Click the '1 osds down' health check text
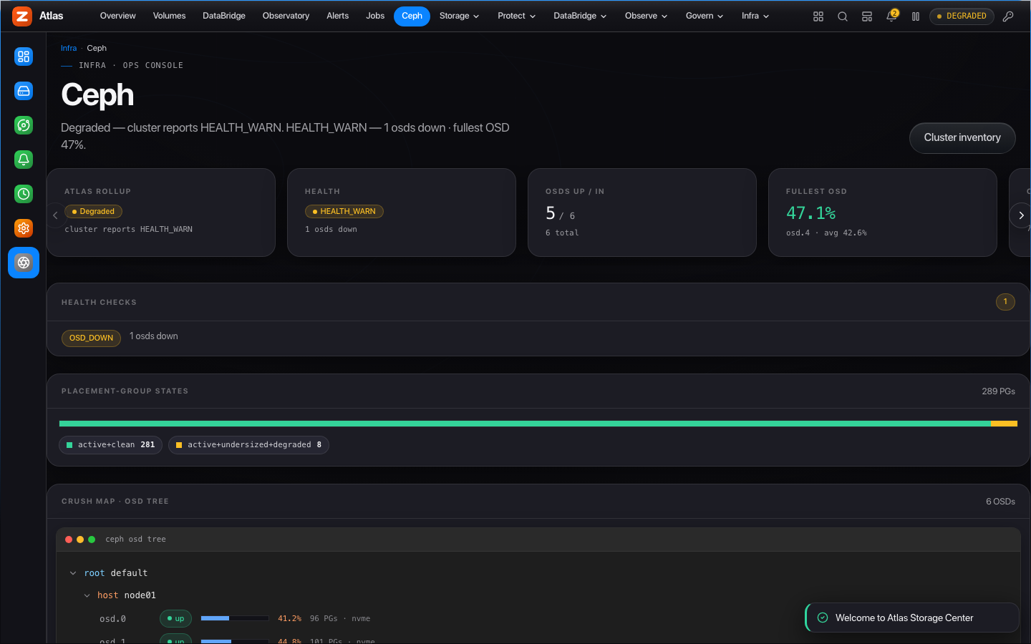Screen dimensions: 1031x644 (154, 336)
